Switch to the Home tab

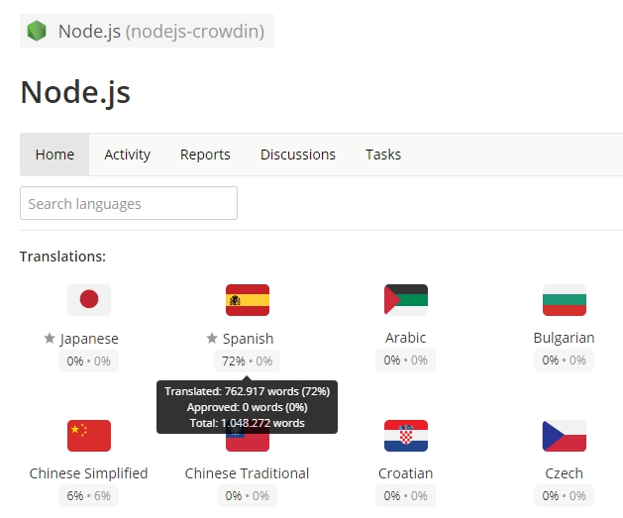tap(54, 155)
